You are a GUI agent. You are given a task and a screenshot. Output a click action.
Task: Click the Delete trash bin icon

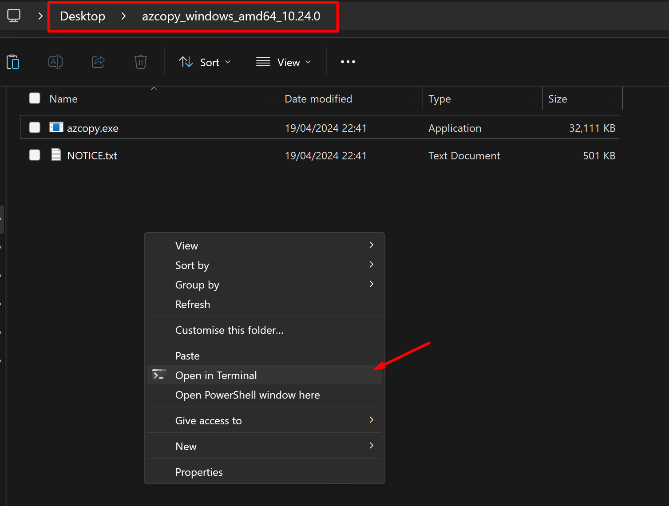pos(141,62)
